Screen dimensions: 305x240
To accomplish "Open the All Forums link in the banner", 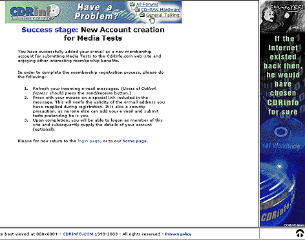I will tap(147, 4).
